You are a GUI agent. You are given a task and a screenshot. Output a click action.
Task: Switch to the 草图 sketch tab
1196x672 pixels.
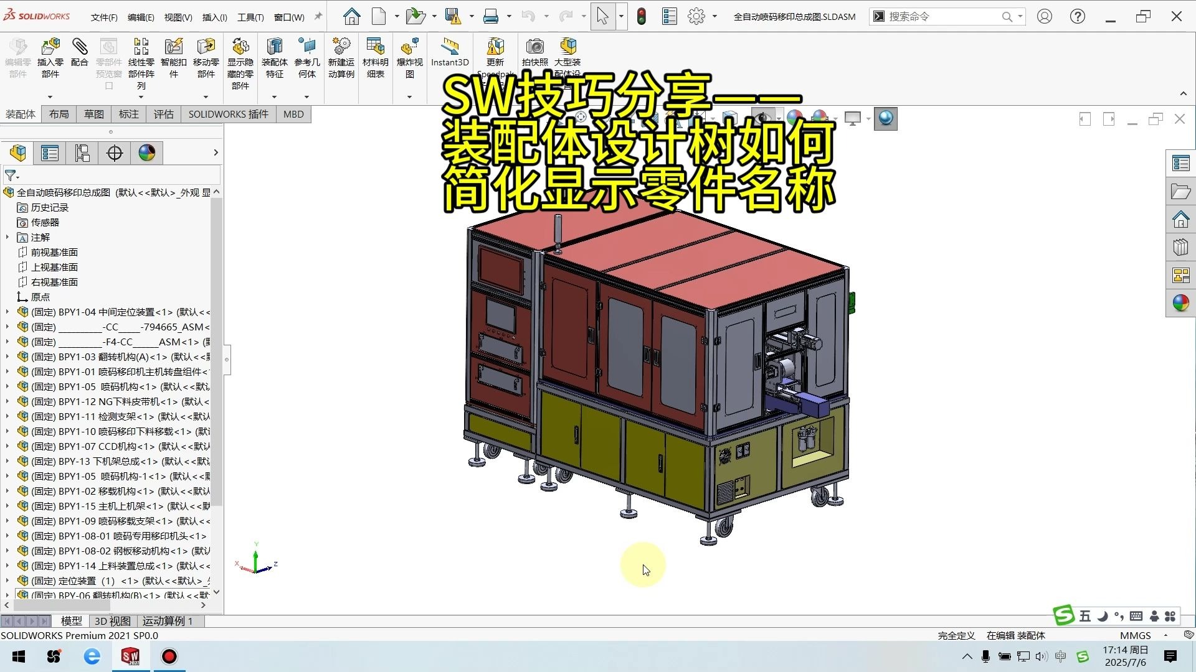click(x=94, y=114)
